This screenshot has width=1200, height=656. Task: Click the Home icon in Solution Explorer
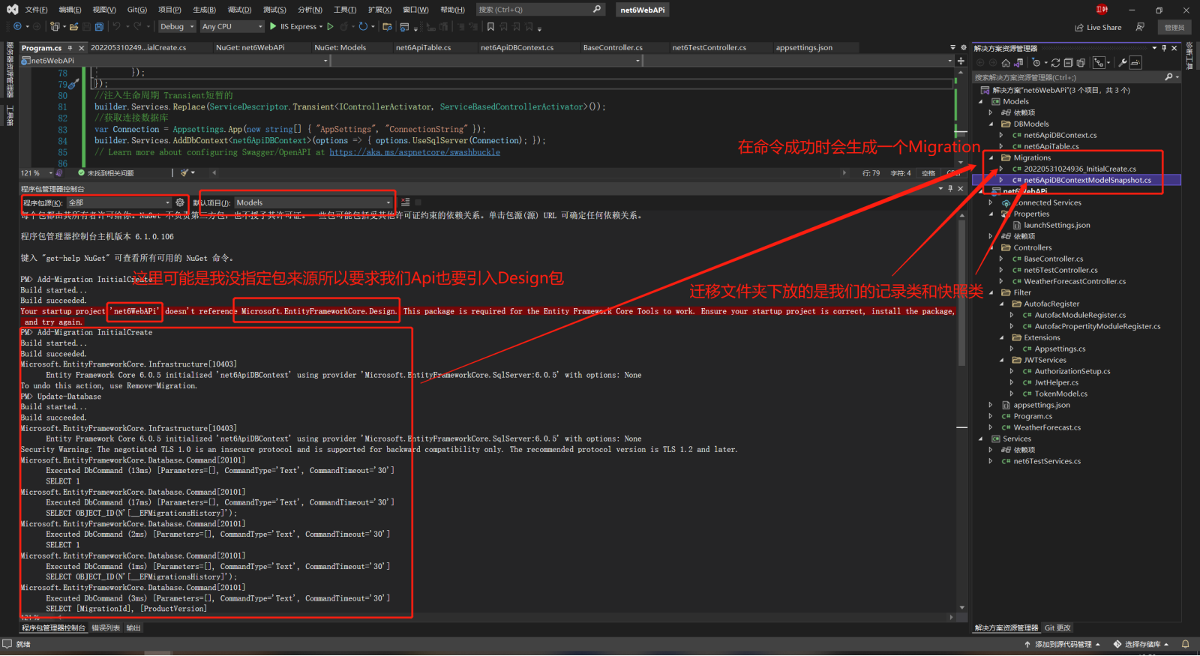pos(1006,62)
